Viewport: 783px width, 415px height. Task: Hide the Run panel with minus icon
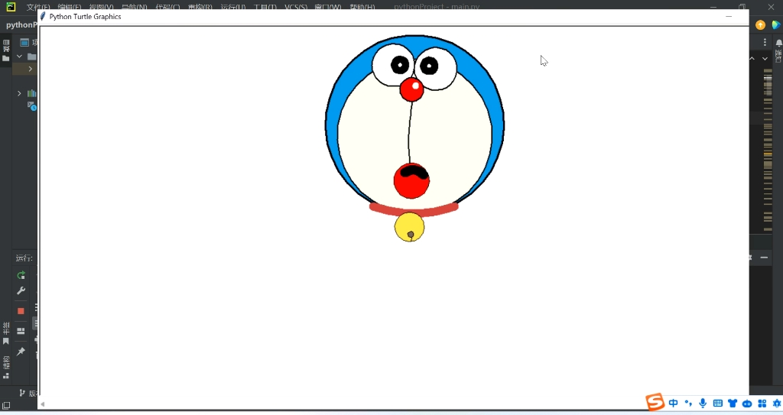[x=764, y=258]
